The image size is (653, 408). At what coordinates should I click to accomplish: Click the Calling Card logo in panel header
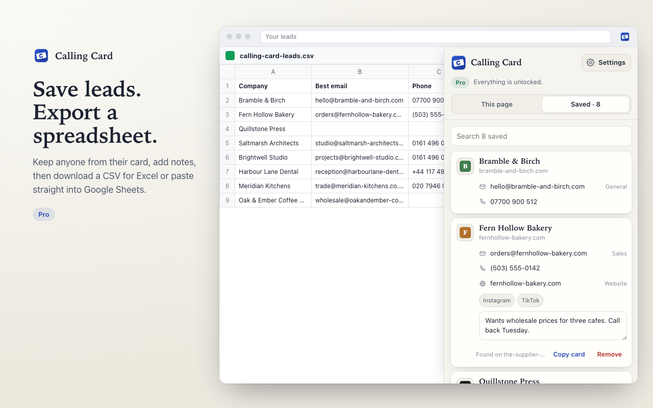pos(459,63)
